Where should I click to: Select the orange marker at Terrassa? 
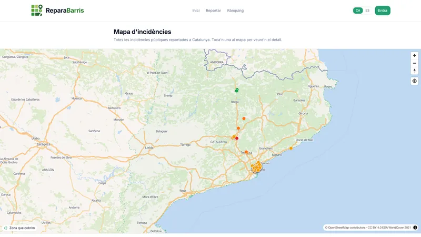click(246, 152)
